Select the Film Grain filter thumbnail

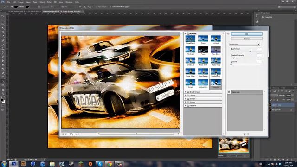click(x=190, y=50)
